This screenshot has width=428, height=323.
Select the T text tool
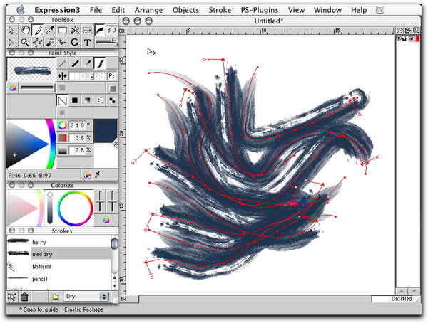point(87,43)
